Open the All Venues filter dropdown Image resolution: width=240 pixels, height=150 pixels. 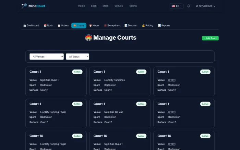click(x=47, y=57)
